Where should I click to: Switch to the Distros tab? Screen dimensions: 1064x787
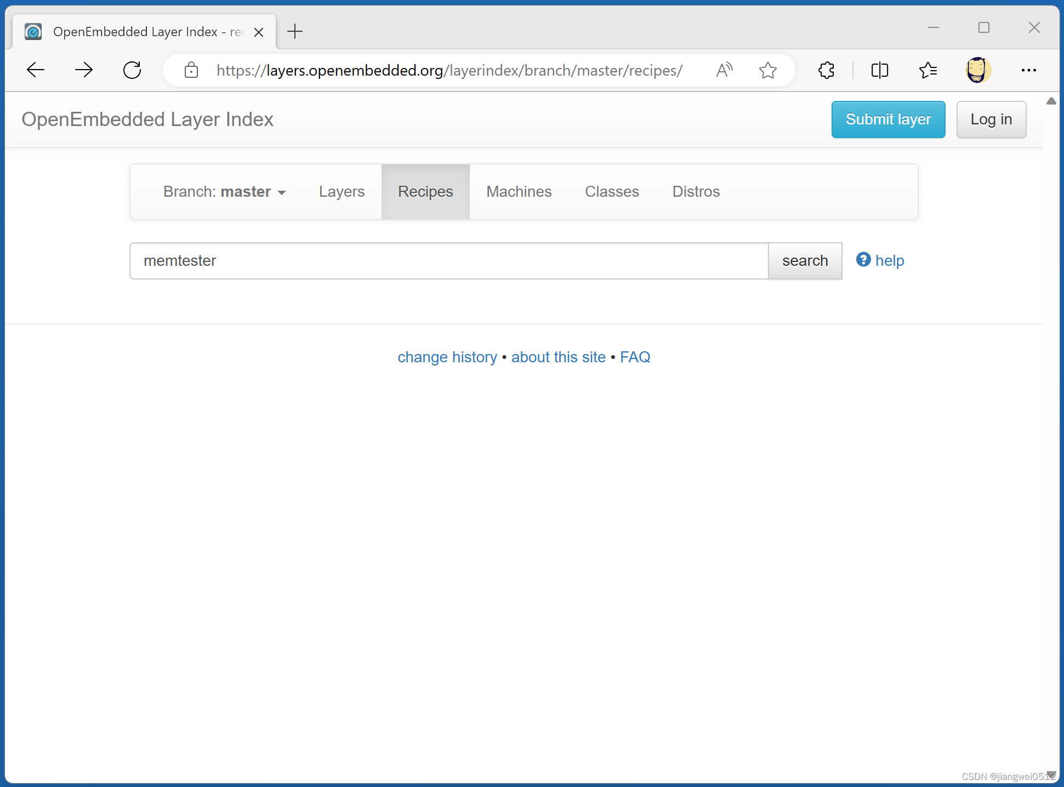[696, 192]
